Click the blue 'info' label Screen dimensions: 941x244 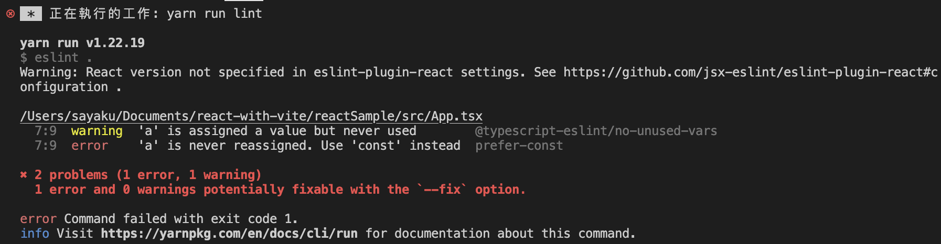[35, 234]
